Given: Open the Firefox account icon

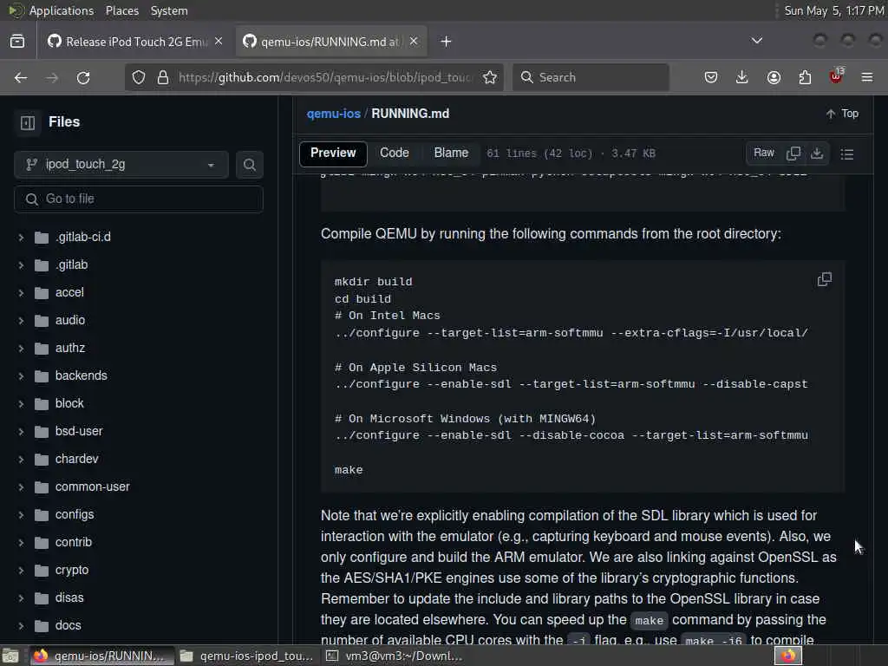Looking at the screenshot, I should pyautogui.click(x=774, y=77).
